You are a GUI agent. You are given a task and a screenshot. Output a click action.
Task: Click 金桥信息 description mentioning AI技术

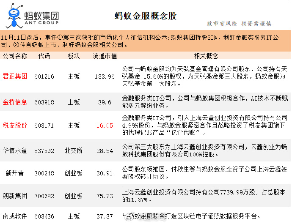point(205,102)
